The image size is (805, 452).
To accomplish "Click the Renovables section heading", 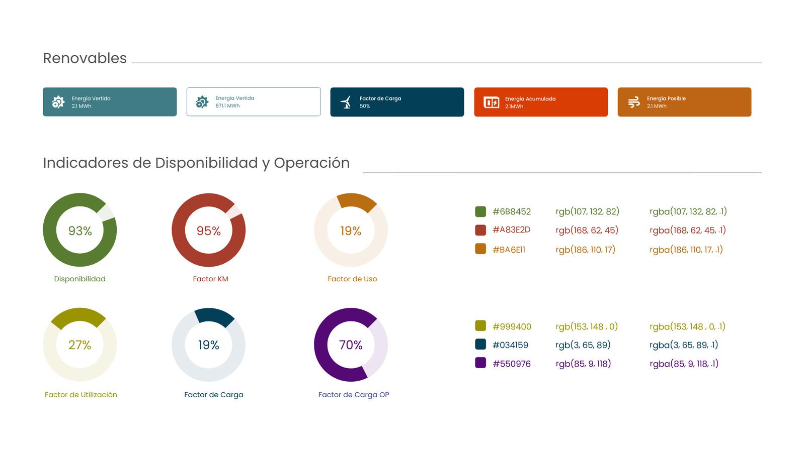I will 85,58.
